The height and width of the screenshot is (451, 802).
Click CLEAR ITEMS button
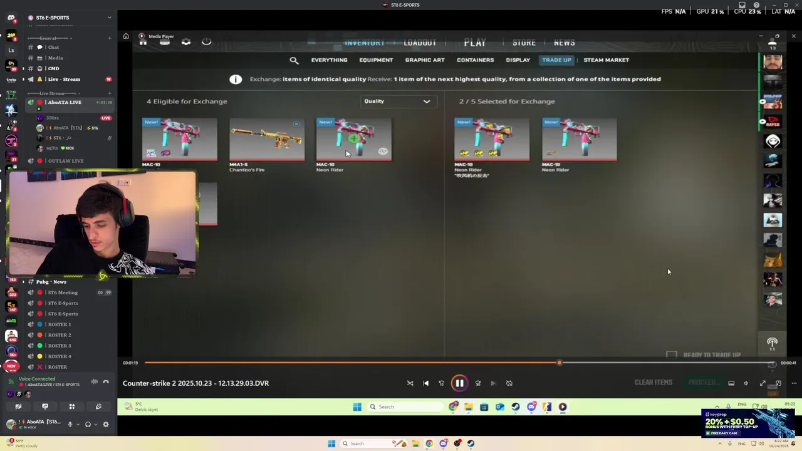point(654,383)
